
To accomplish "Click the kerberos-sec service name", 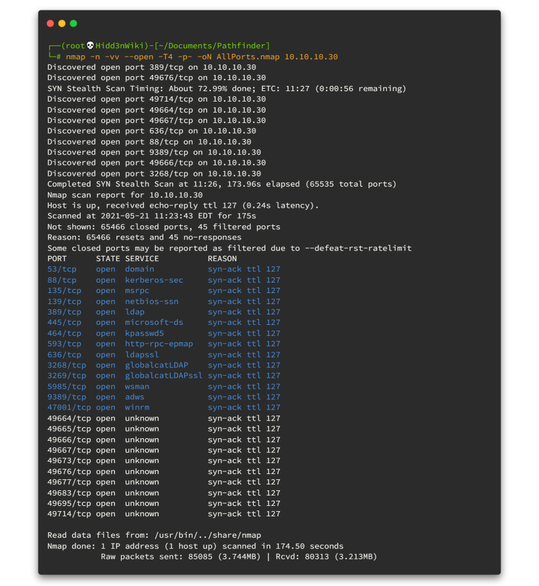I will pyautogui.click(x=154, y=280).
